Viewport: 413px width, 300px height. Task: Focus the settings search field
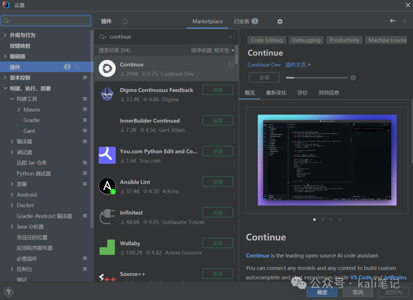[x=46, y=21]
